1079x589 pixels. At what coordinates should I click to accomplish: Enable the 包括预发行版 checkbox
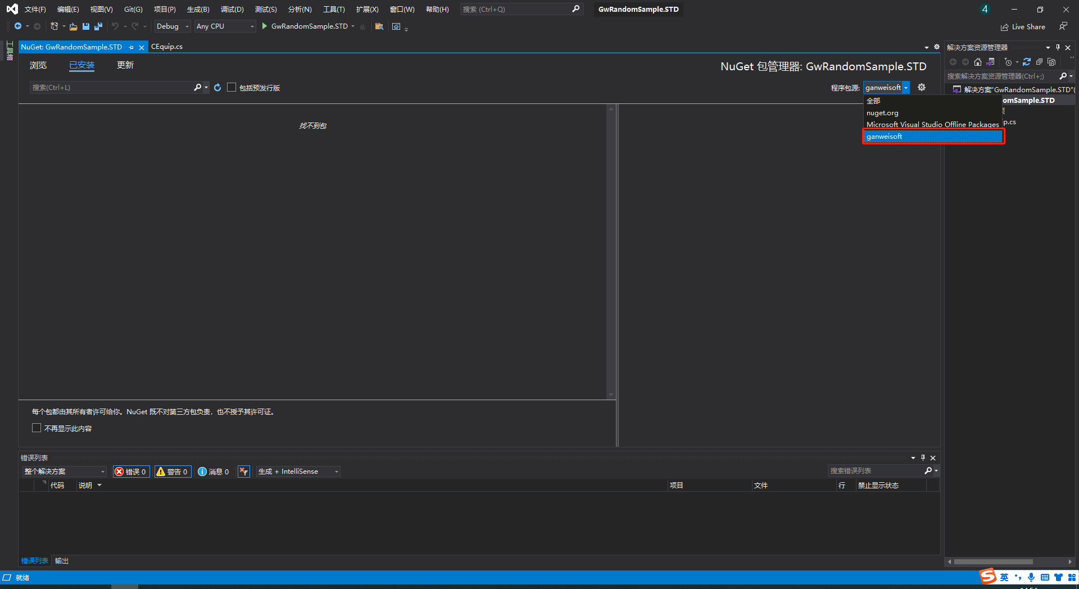tap(232, 88)
